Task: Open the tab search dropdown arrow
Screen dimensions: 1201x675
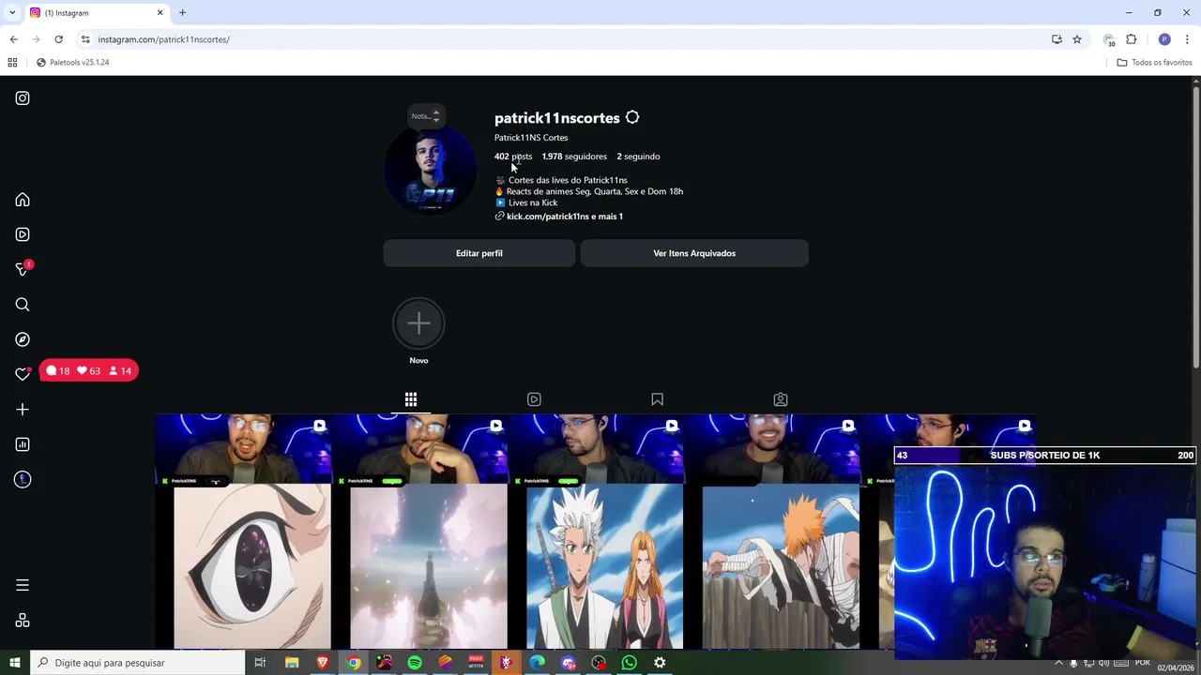Action: 12,13
